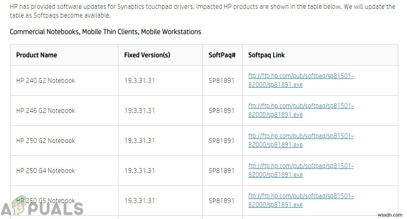Click the fixed version in the HP 240 G2 row
The image size is (407, 219).
click(139, 80)
